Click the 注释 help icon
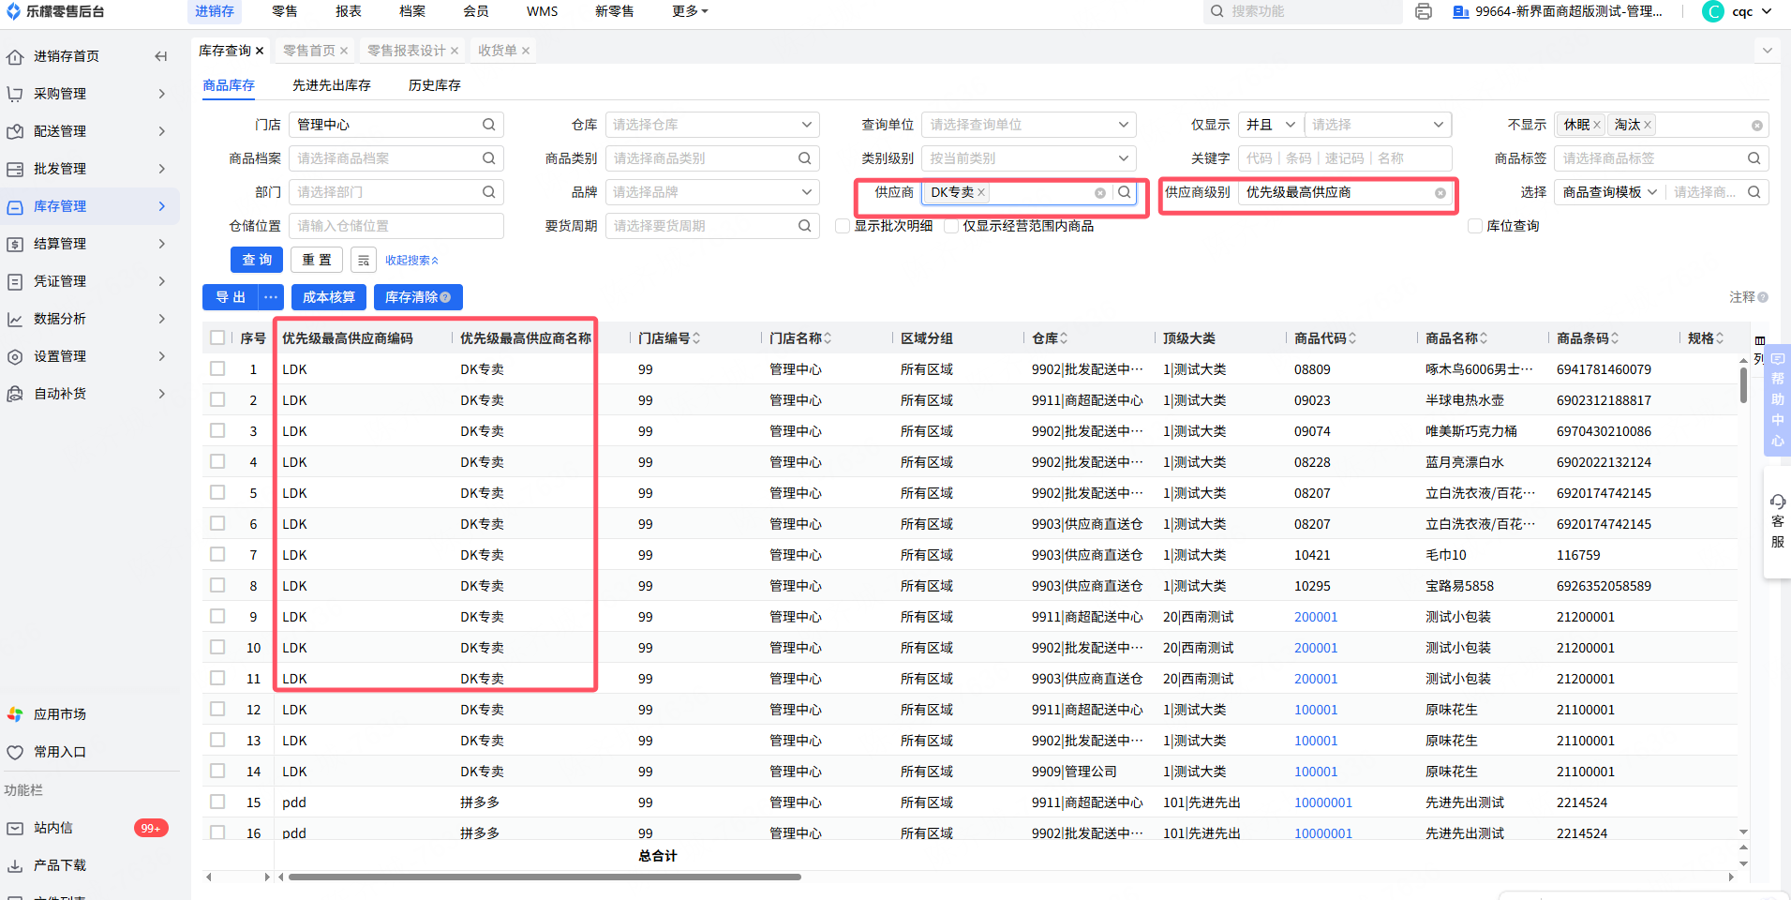1791x900 pixels. [x=1763, y=297]
